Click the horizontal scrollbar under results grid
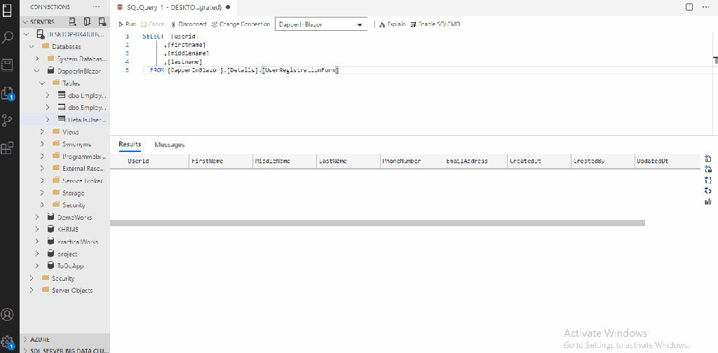The image size is (718, 353). (x=377, y=223)
